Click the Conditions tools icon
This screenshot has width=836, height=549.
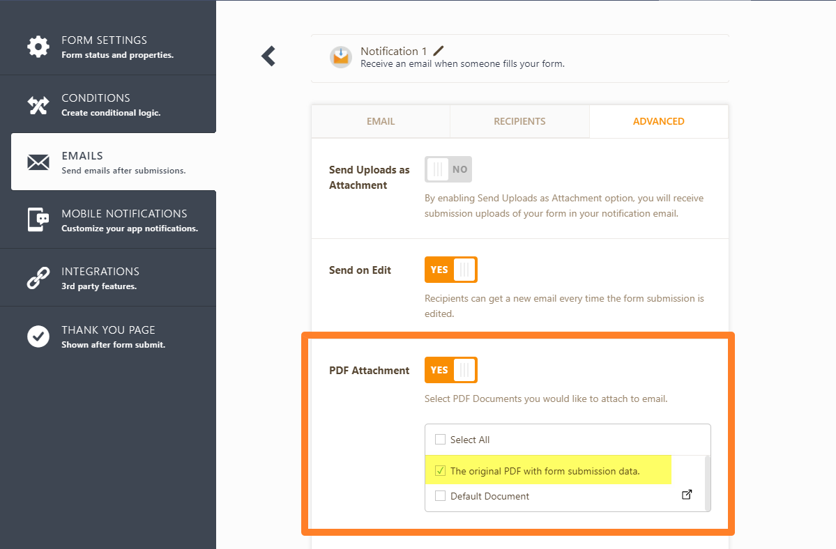coord(38,105)
